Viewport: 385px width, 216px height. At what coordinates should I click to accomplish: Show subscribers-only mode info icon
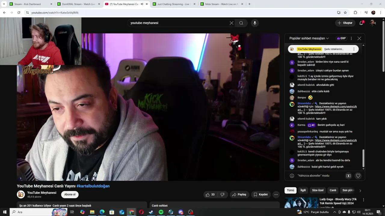tap(292, 176)
